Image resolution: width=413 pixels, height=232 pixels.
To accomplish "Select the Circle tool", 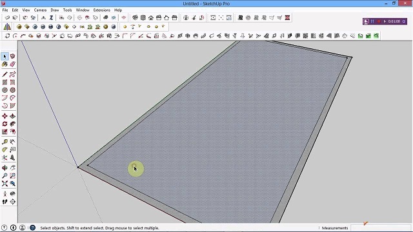I will [5, 90].
